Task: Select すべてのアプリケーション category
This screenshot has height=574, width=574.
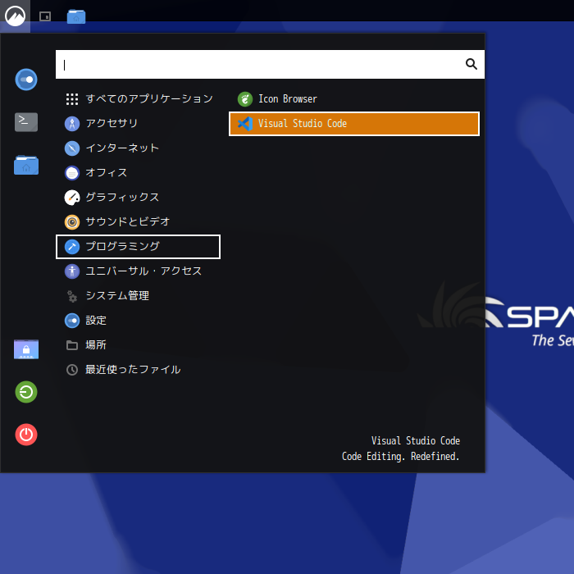Action: [x=138, y=99]
